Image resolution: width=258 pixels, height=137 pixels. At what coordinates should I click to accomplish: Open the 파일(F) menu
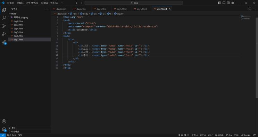point(10,3)
